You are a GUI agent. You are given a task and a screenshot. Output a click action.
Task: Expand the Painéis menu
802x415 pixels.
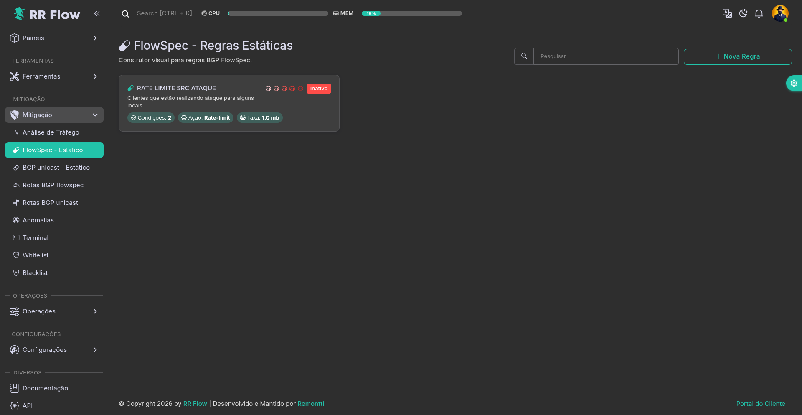tap(54, 38)
